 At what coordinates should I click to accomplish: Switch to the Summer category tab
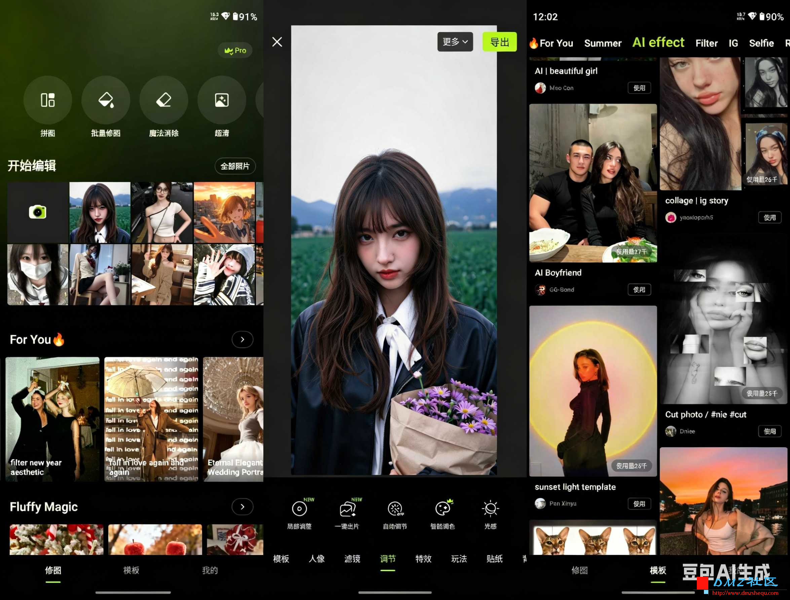pyautogui.click(x=603, y=43)
